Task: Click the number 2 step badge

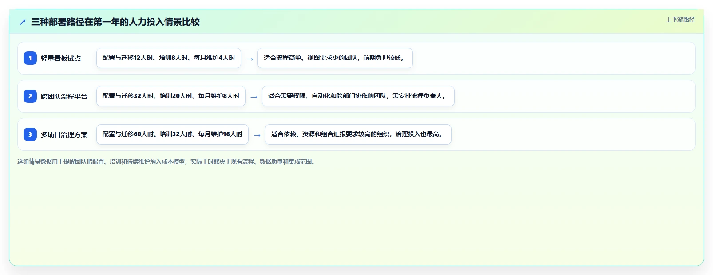Action: (30, 96)
